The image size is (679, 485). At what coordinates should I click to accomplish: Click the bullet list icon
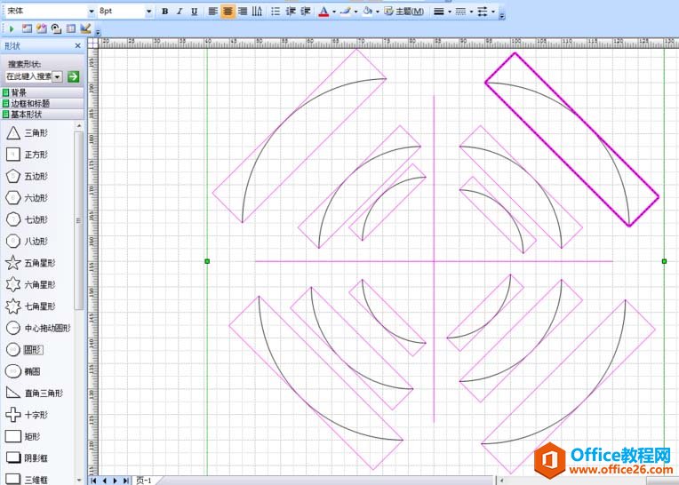point(275,12)
